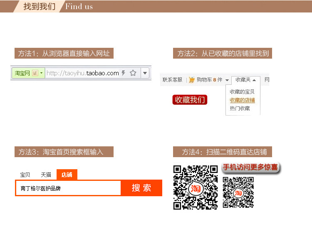Expand the 购物车 dropdown arrow
This screenshot has height=227, width=312.
227,80
